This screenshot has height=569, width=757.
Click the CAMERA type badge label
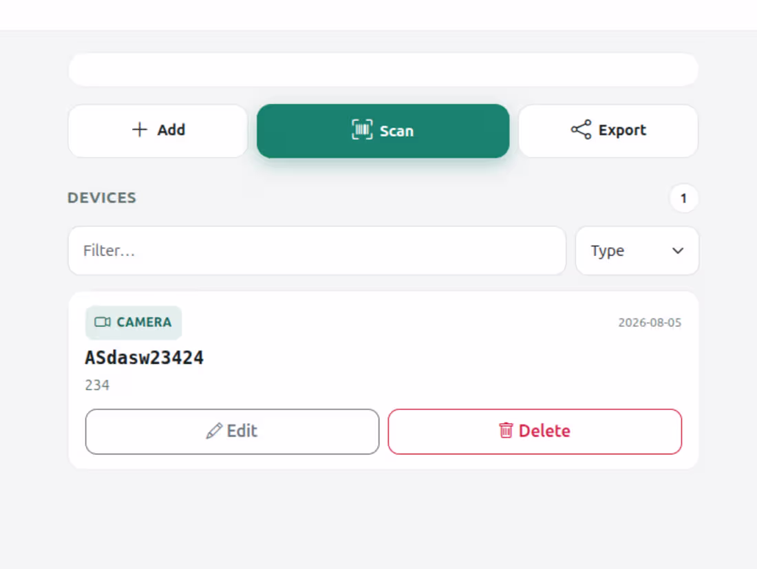click(144, 322)
